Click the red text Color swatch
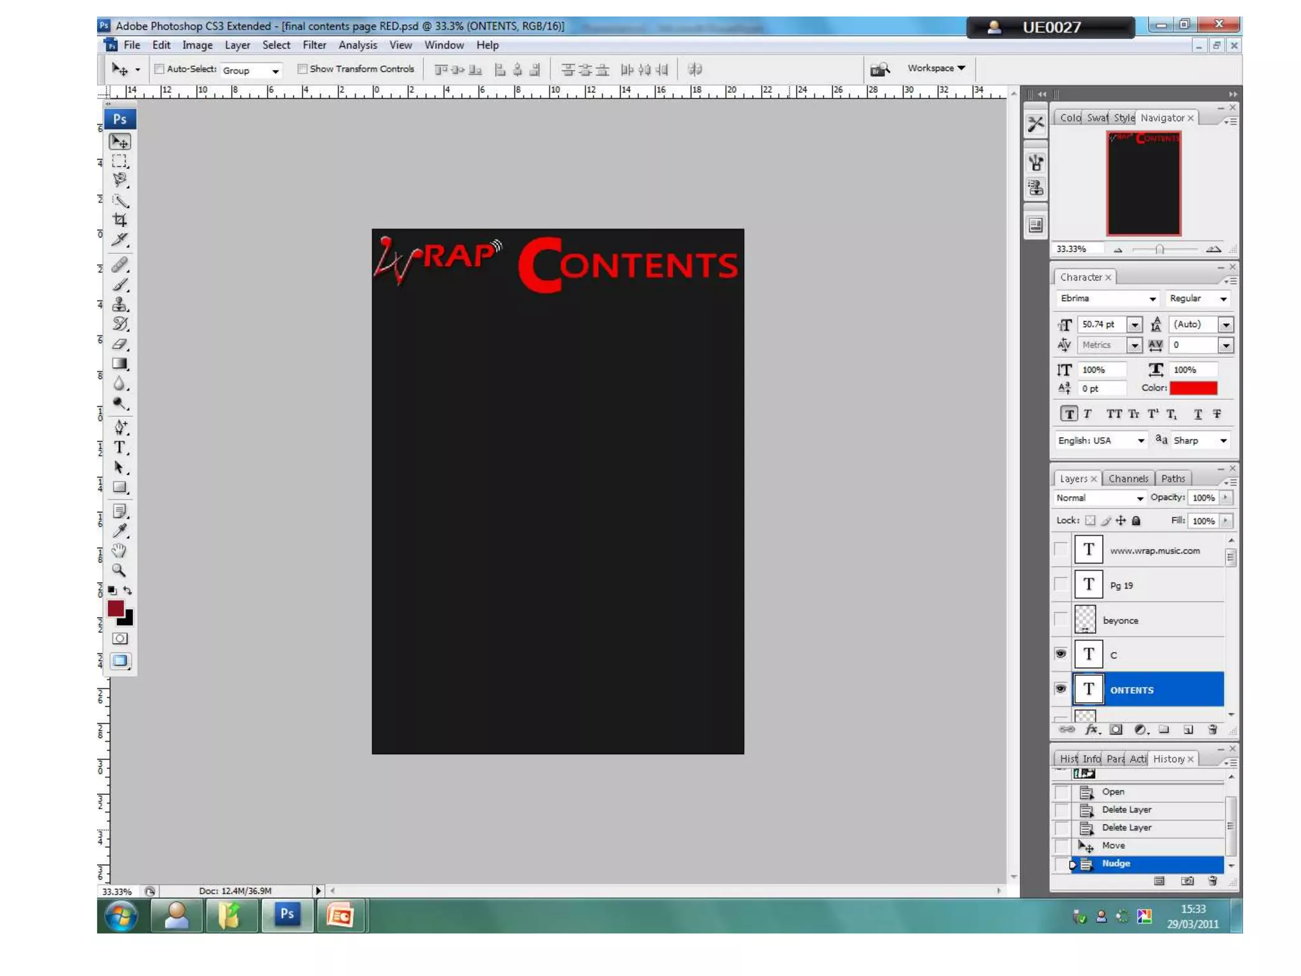 point(1193,388)
